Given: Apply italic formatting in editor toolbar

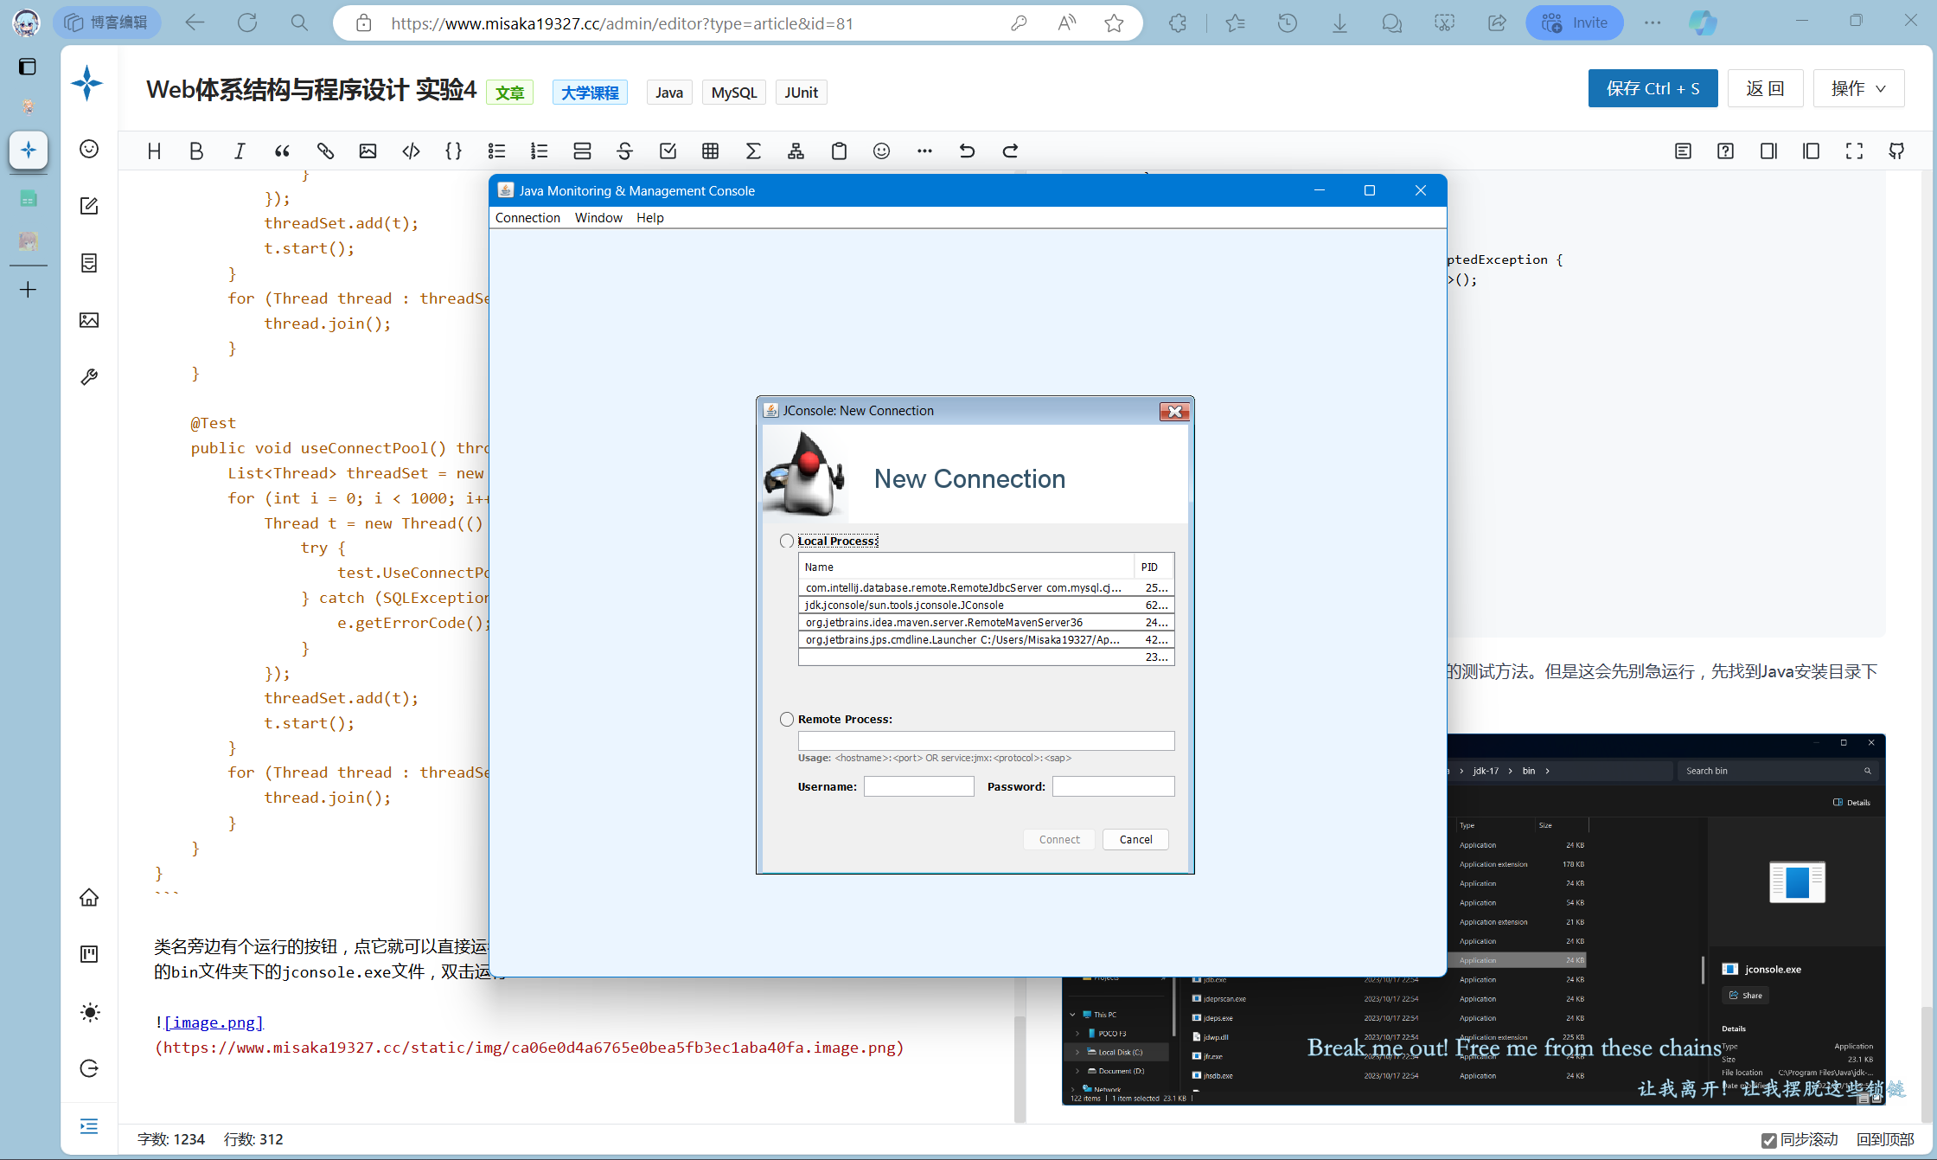Looking at the screenshot, I should [240, 151].
